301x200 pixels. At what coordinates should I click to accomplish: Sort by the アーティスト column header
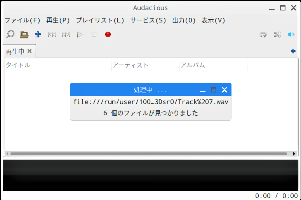(145, 65)
